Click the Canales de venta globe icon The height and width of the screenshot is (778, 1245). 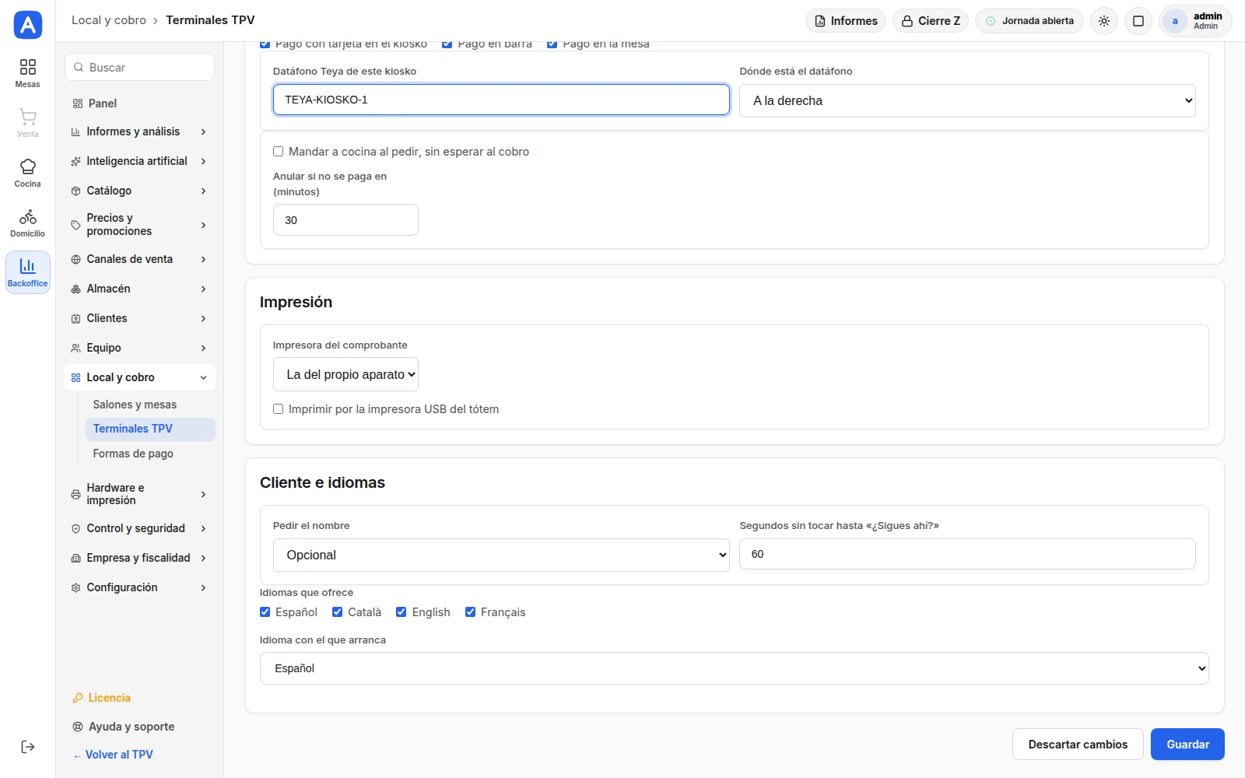[x=75, y=259]
